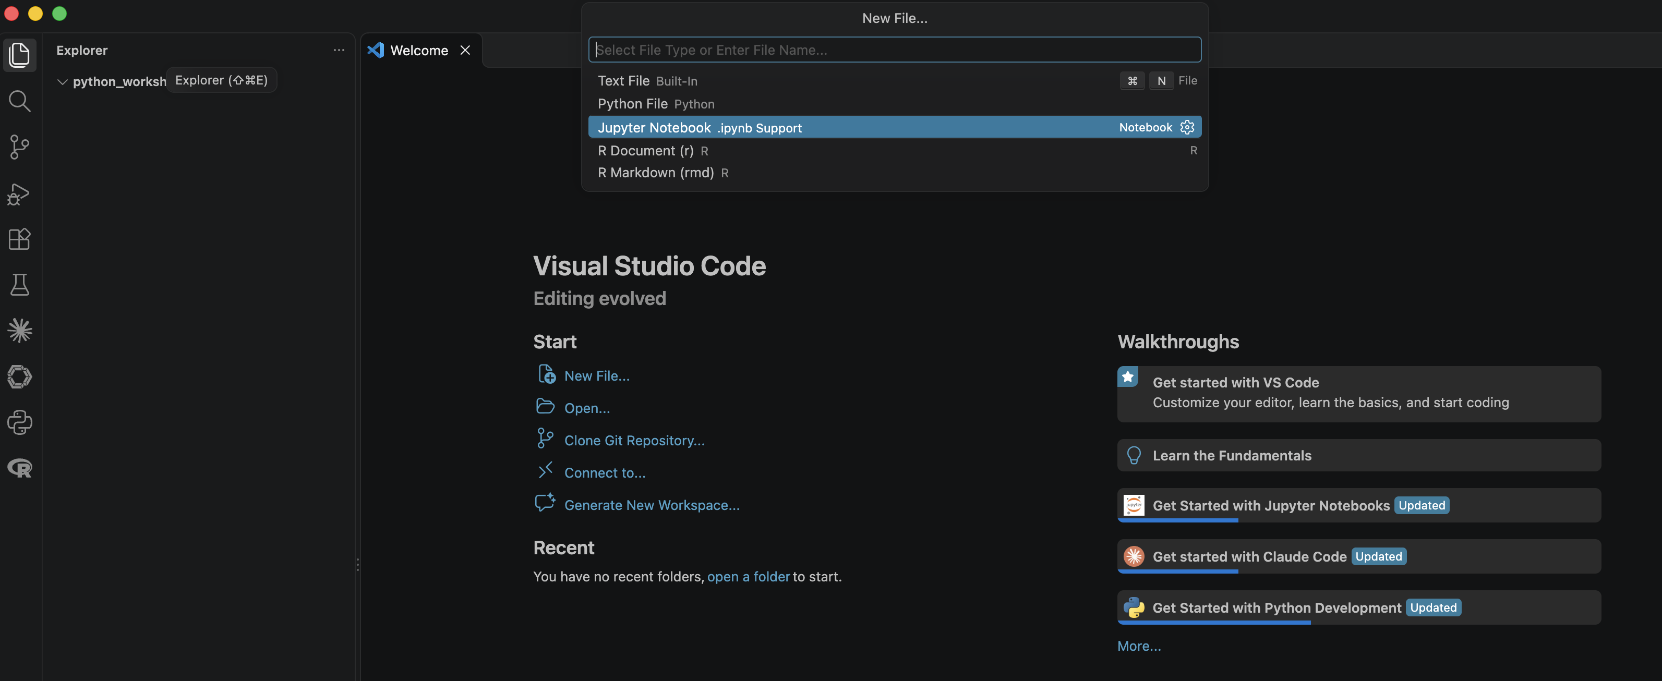Click the Connect to... link

click(x=605, y=473)
